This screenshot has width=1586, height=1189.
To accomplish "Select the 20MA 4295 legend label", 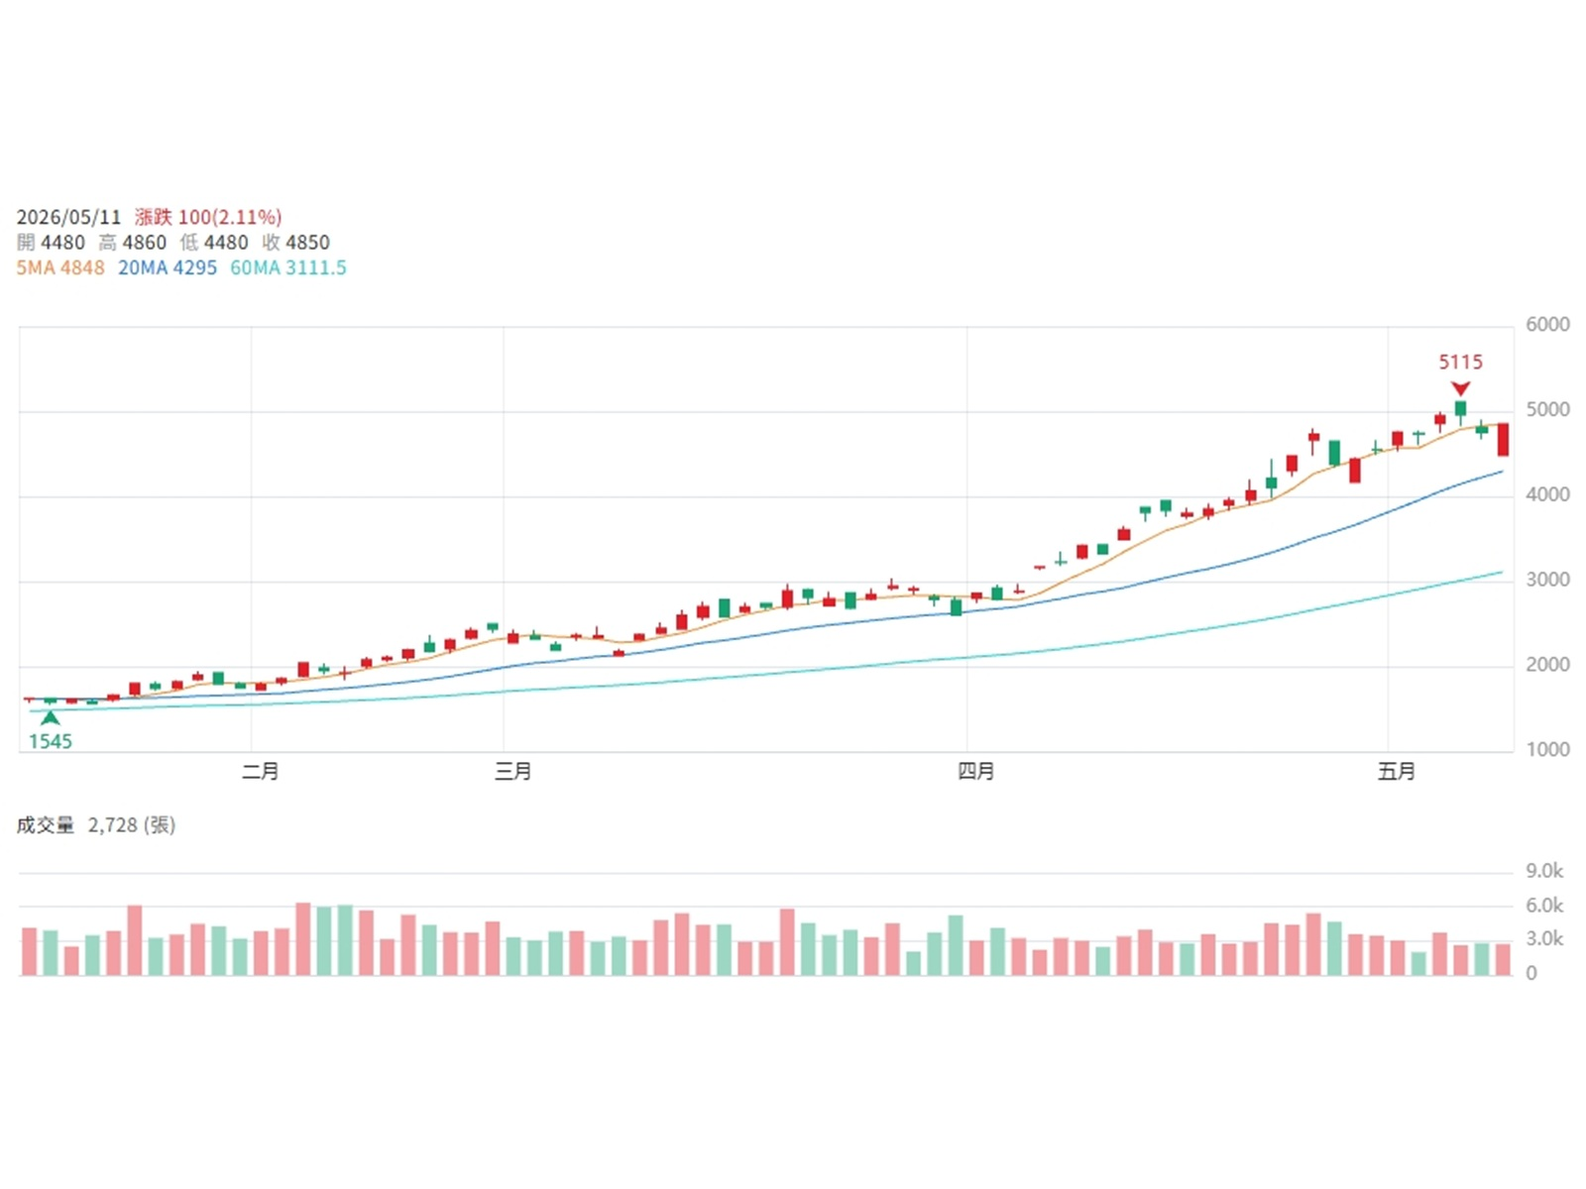I will (168, 269).
